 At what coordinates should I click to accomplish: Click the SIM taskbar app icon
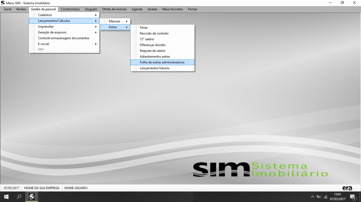32,197
